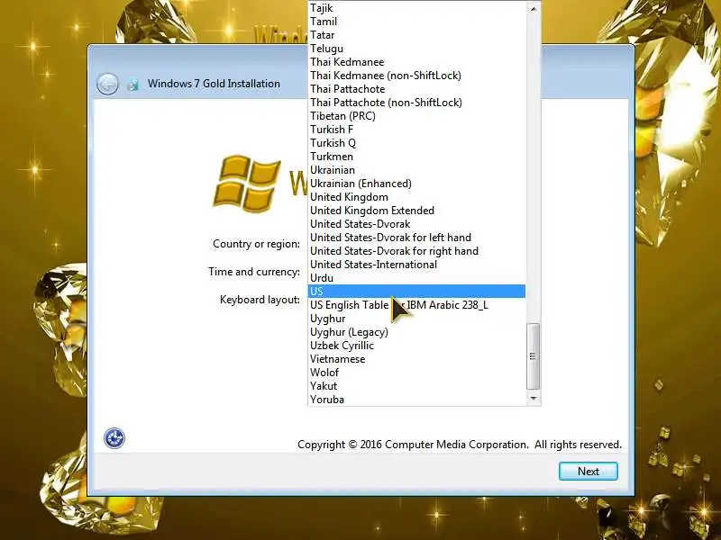The width and height of the screenshot is (721, 540).
Task: Open the Ease of Access icon in the lower left
Action: pos(114,438)
